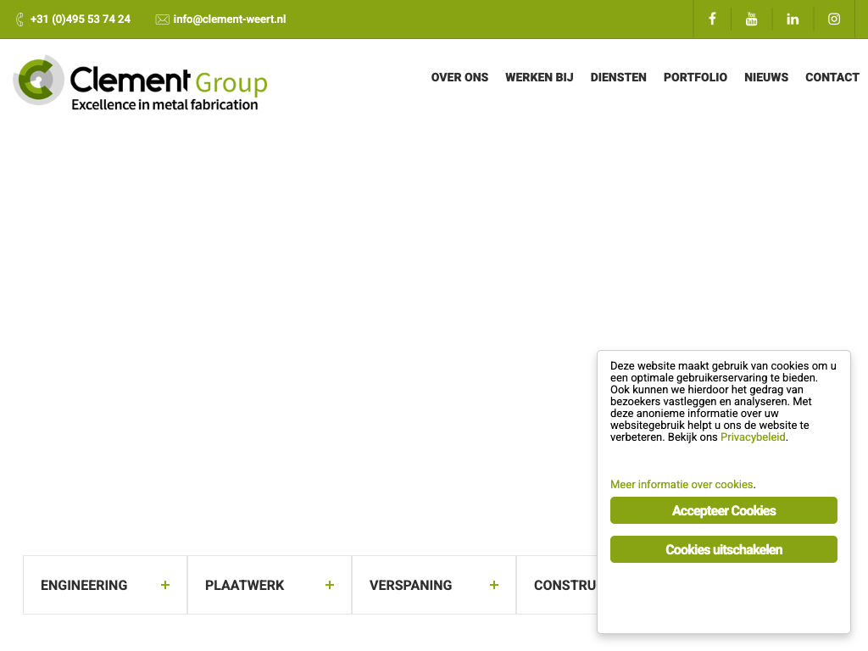Click the email envelope icon
Viewport: 868px width, 651px height.
pos(163,19)
